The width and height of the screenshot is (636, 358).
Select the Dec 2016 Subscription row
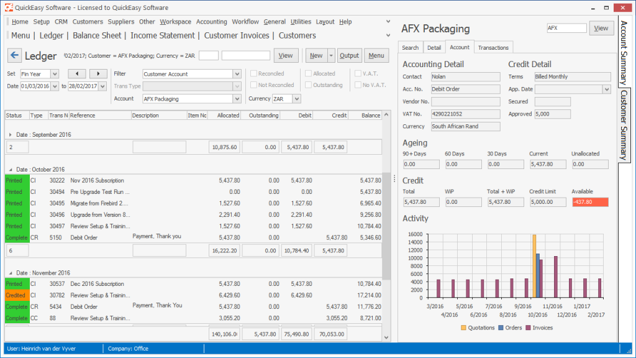coord(194,283)
